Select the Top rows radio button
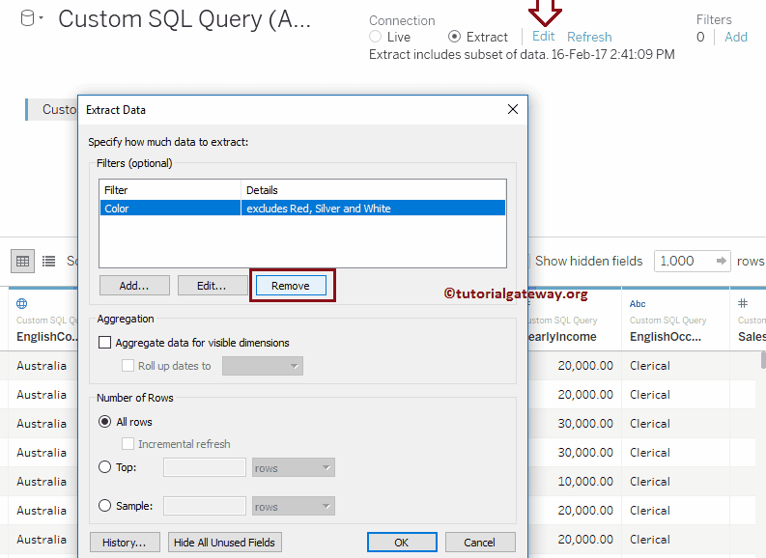This screenshot has height=558, width=766. point(104,467)
